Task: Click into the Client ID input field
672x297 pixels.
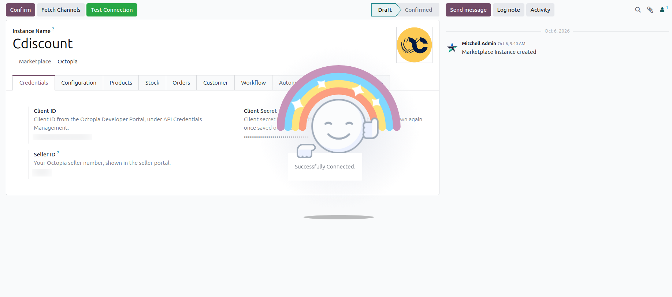Action: pyautogui.click(x=63, y=137)
